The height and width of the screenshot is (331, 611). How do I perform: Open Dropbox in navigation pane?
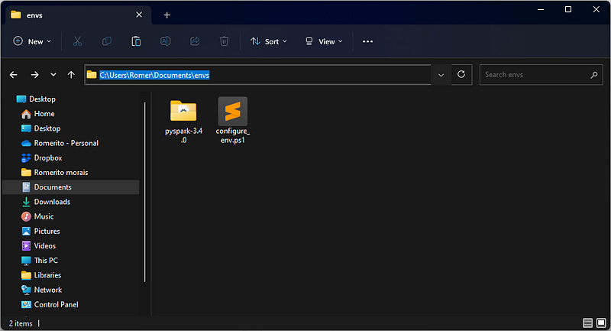(x=42, y=158)
